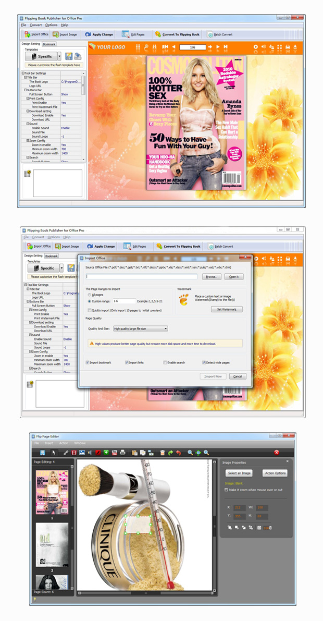Click the Open it button
This screenshot has height=621, width=323.
[x=234, y=277]
